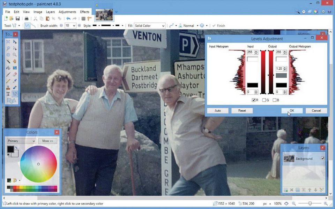The image size is (335, 209).
Task: Click the Auto button in Levels dialog
Action: tap(218, 111)
